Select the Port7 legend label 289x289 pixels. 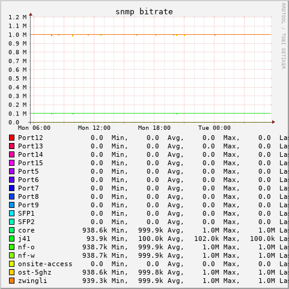(28, 188)
